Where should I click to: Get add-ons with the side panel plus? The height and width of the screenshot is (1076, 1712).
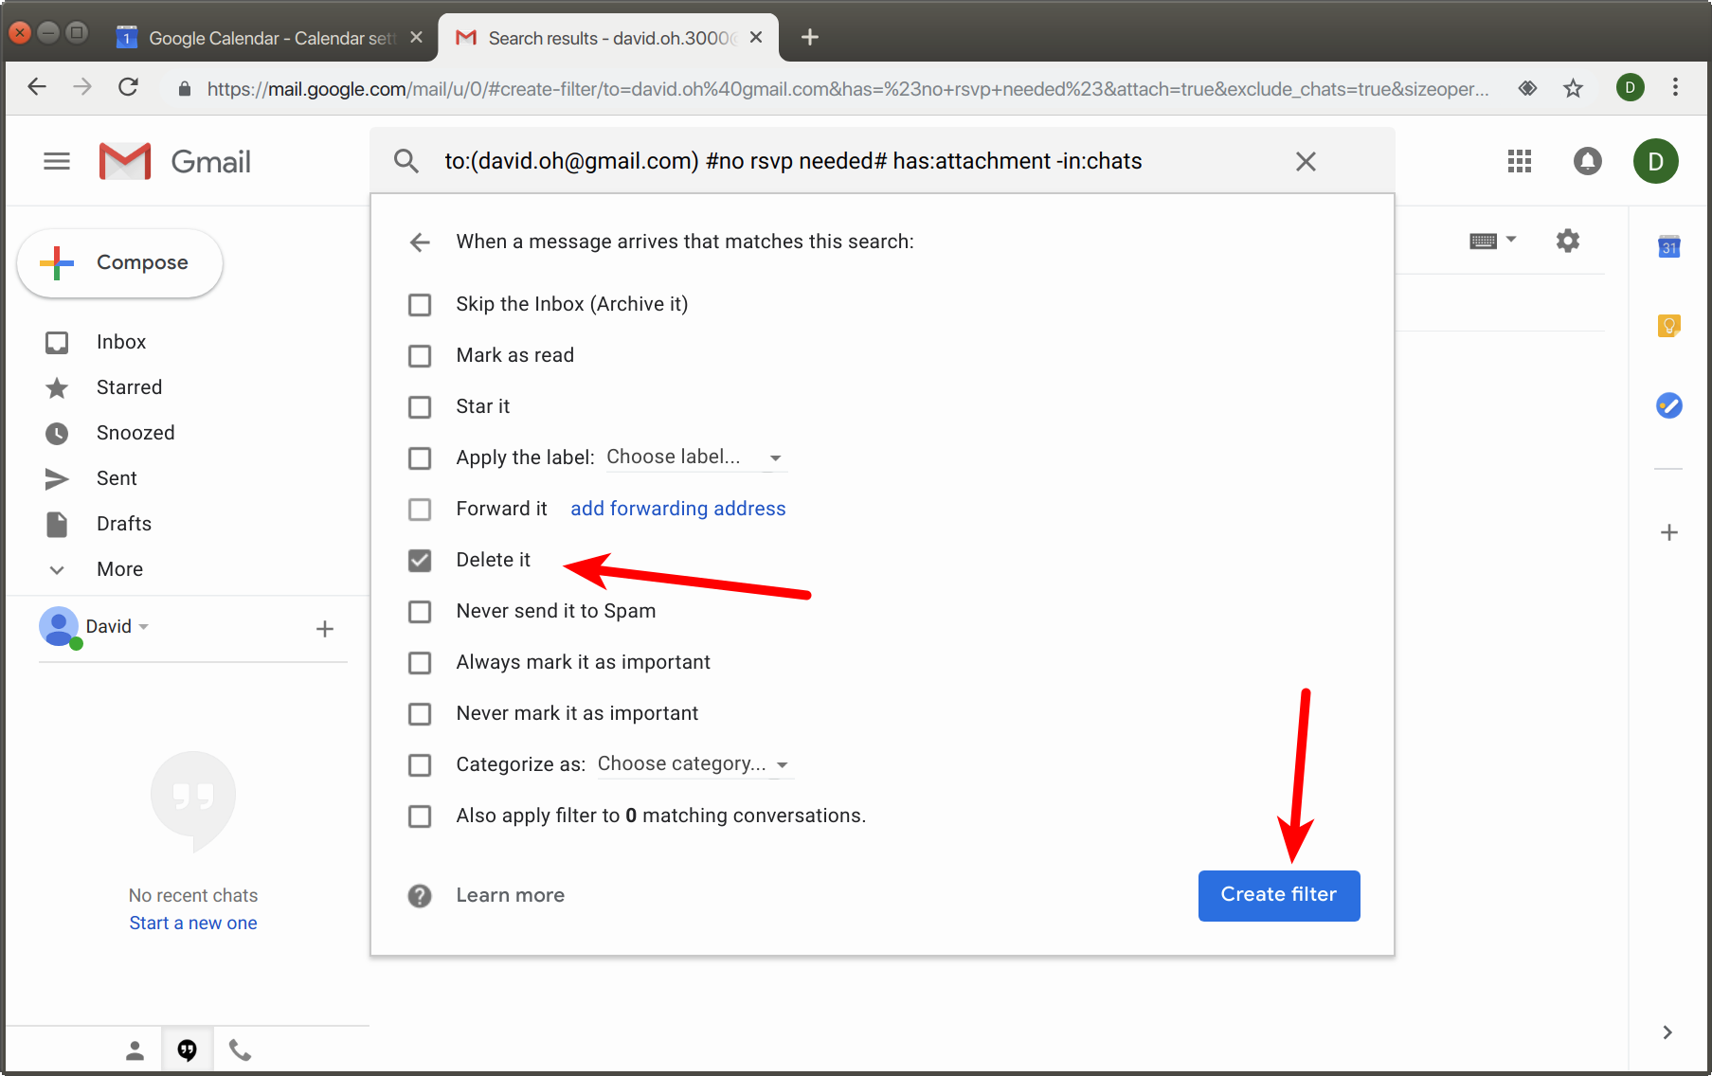pos(1669,532)
